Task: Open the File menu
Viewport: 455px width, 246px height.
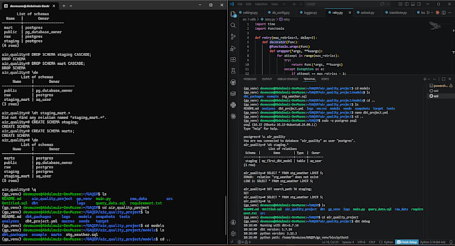Action: [240, 4]
